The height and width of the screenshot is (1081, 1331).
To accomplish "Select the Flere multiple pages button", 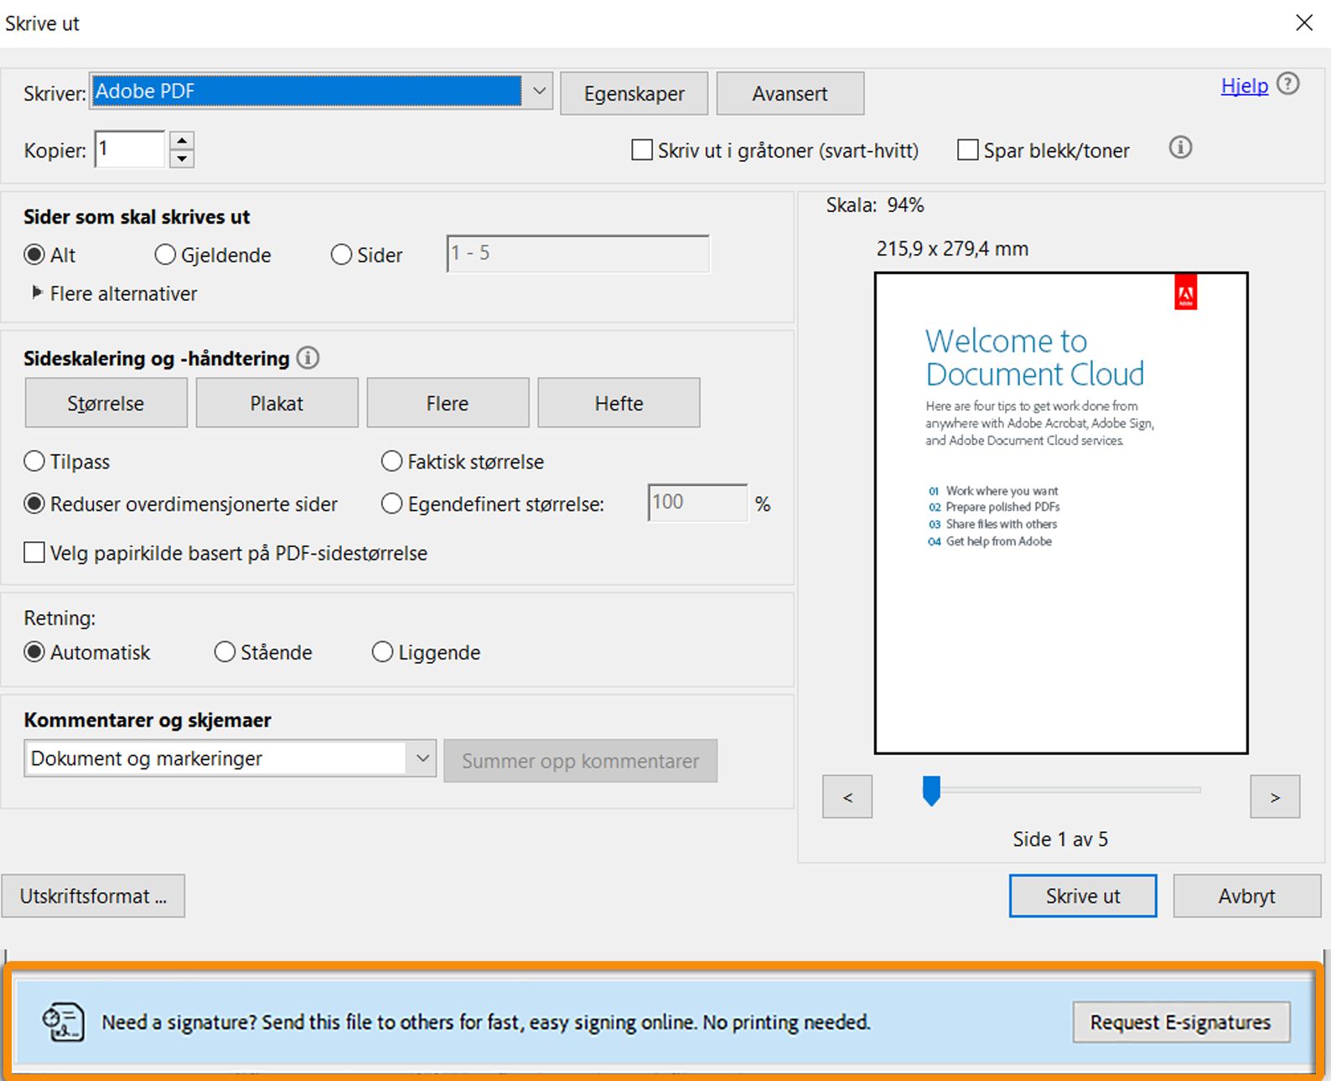I will (448, 403).
